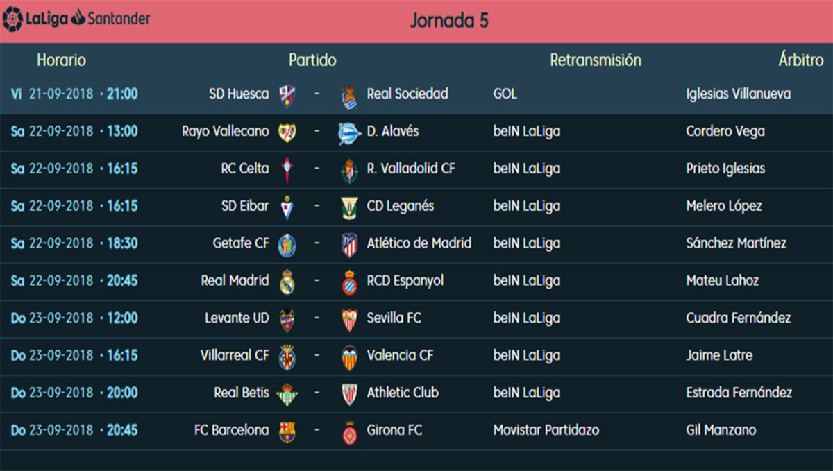Click the Getafe CF team name
Screen dimensions: 833x471
point(241,243)
